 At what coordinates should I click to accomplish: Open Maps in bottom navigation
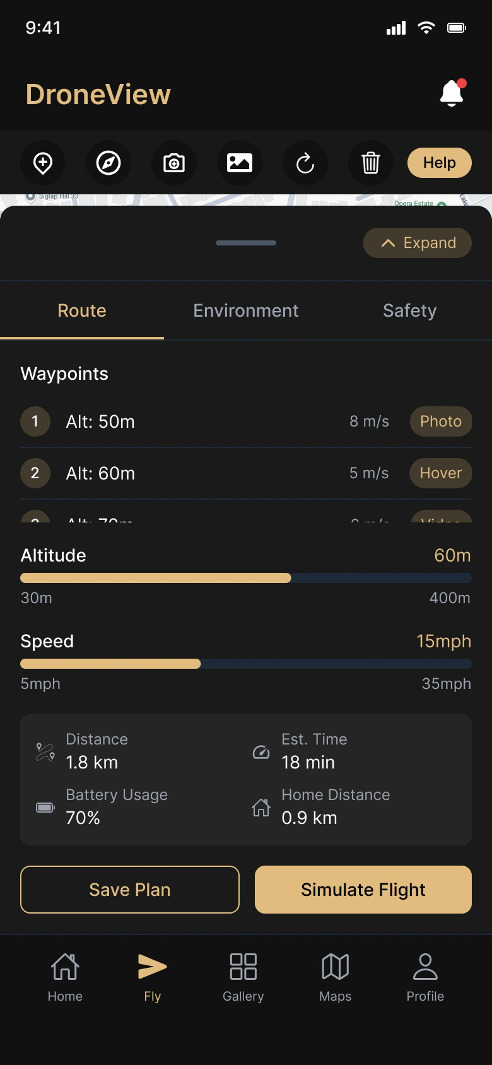tap(335, 977)
